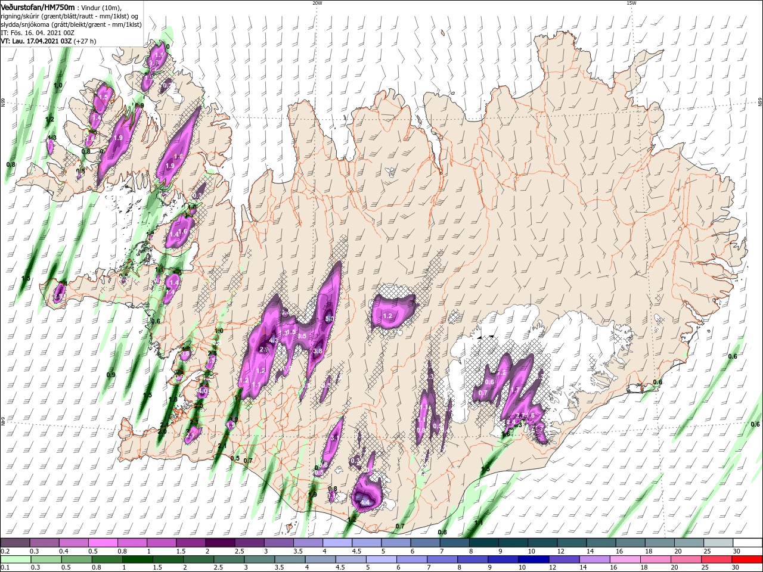Click the top-row legend swatch labeled 3.5
Image resolution: width=763 pixels, height=572 pixels.
click(x=307, y=542)
